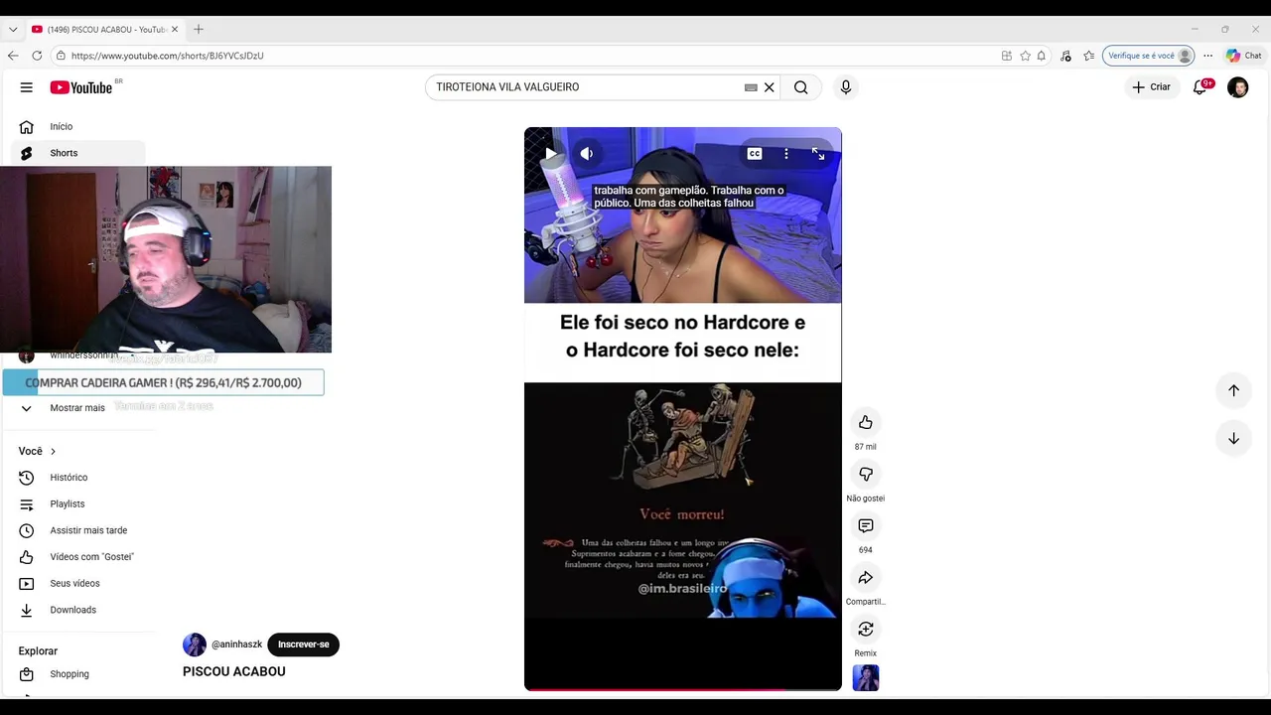Open Histórico in the sidebar
This screenshot has width=1271, height=715.
77,478
